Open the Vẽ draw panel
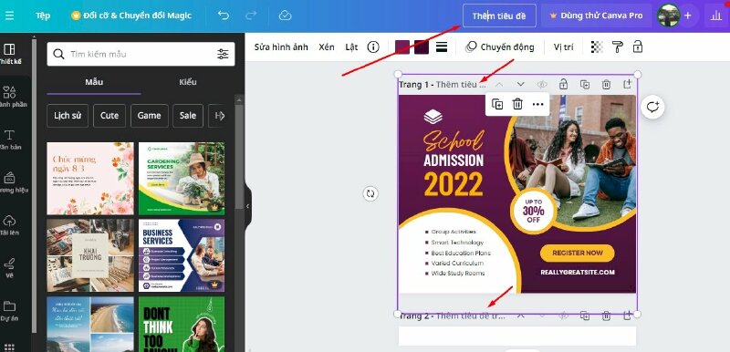The height and width of the screenshot is (352, 730). [9, 268]
